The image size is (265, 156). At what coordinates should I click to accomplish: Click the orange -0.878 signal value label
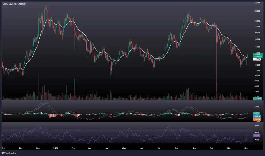coord(250,119)
